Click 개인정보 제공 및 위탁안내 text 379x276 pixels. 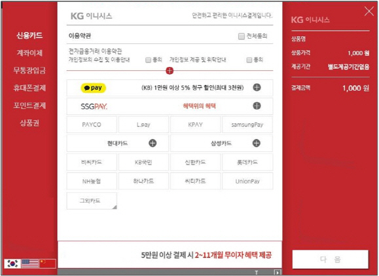(198, 60)
